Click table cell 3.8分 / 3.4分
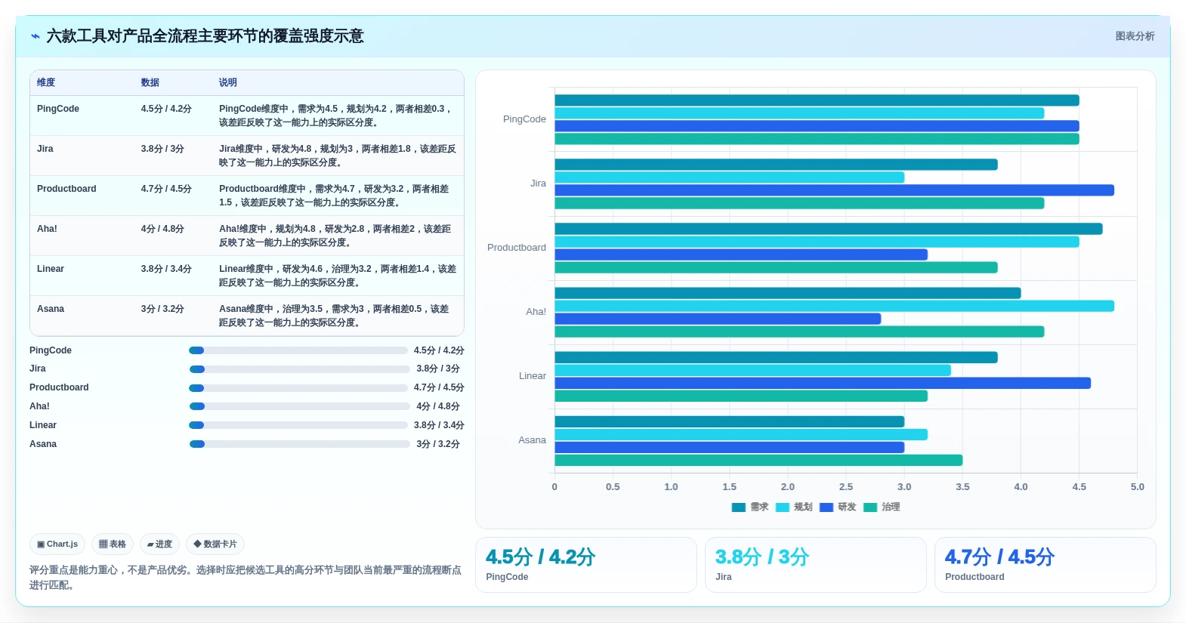This screenshot has width=1186, height=623. tap(166, 269)
